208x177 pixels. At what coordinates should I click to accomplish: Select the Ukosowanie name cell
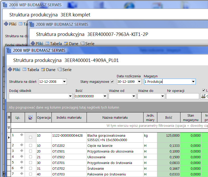[115, 157]
